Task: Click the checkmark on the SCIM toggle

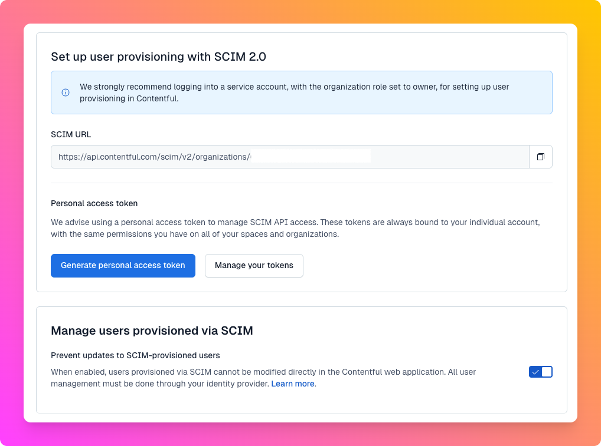Action: pyautogui.click(x=535, y=372)
